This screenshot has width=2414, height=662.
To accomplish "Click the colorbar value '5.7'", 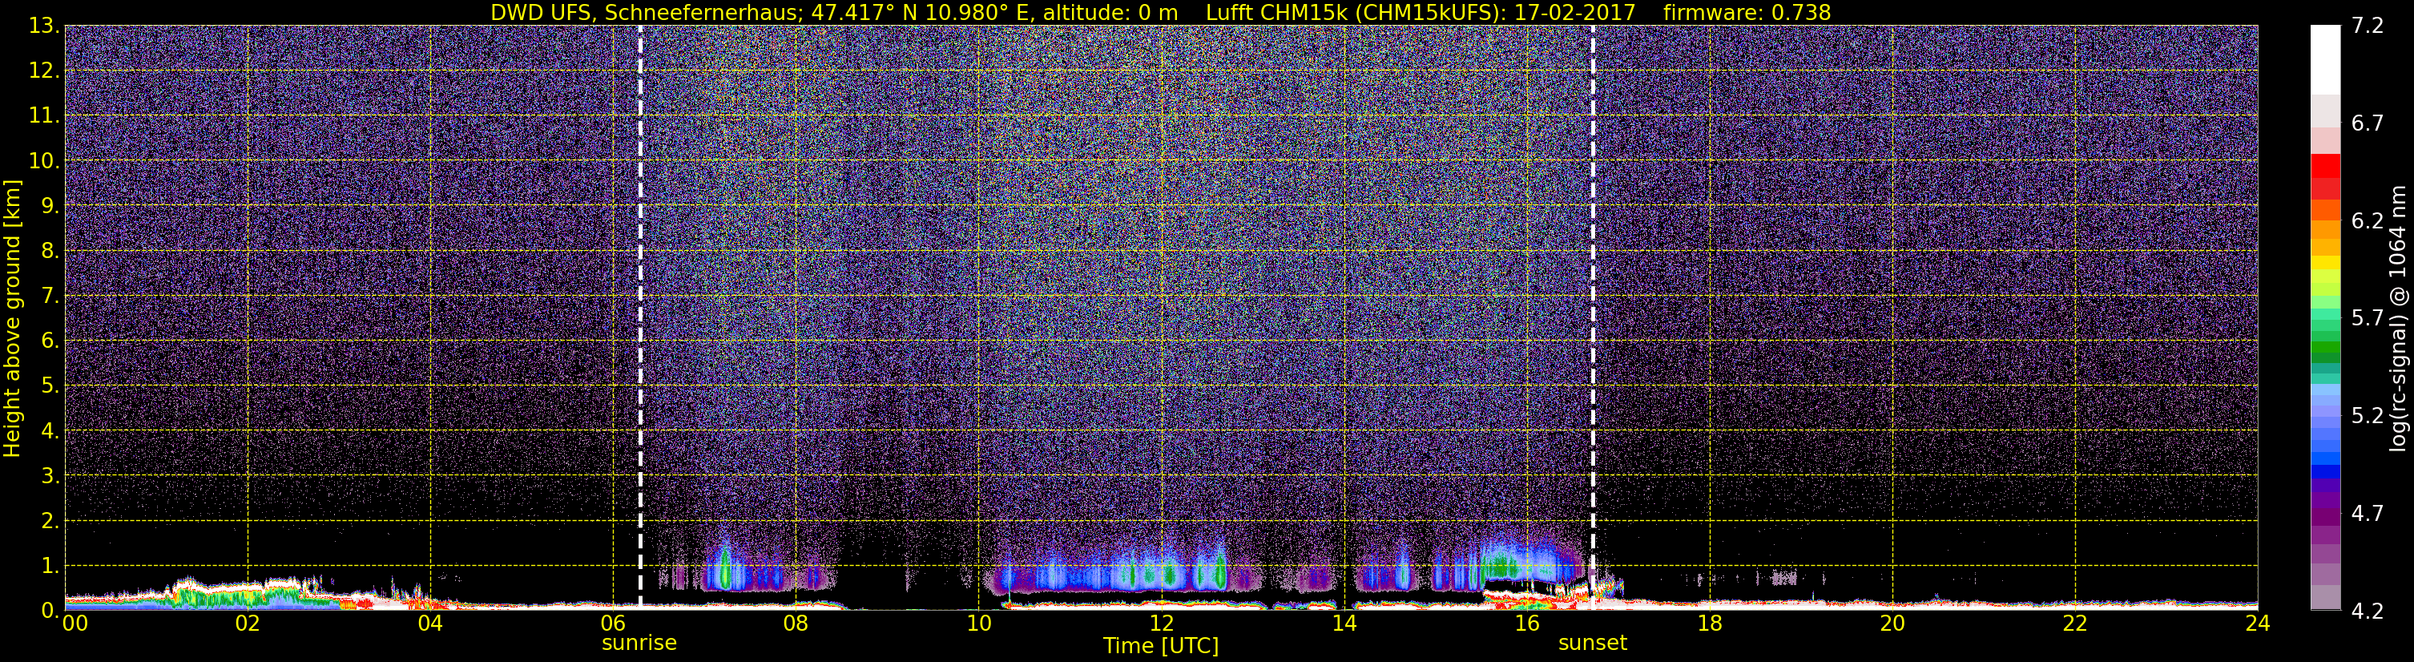I will (x=2368, y=319).
